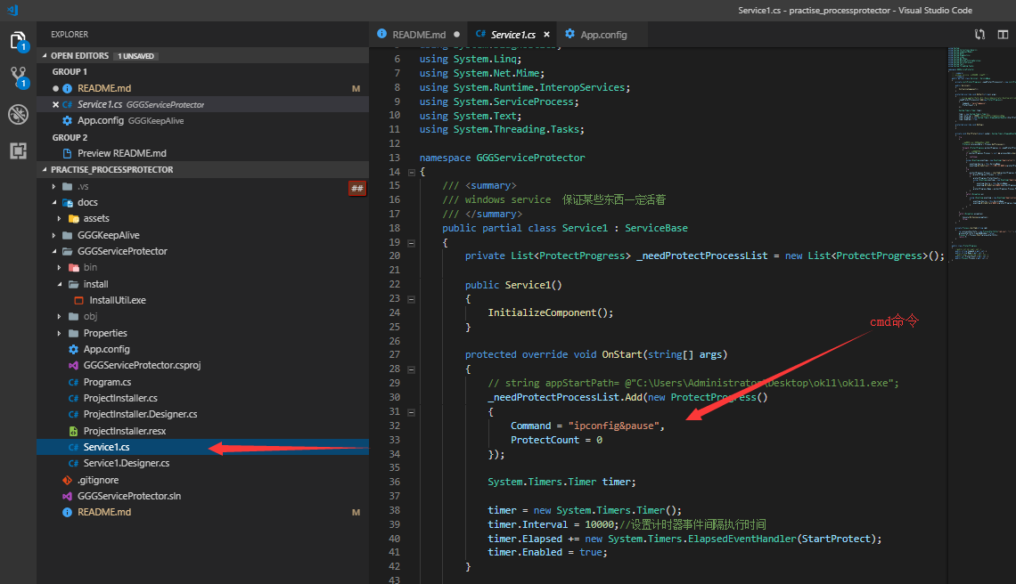Expand the bin folder
The height and width of the screenshot is (584, 1016).
coord(59,267)
